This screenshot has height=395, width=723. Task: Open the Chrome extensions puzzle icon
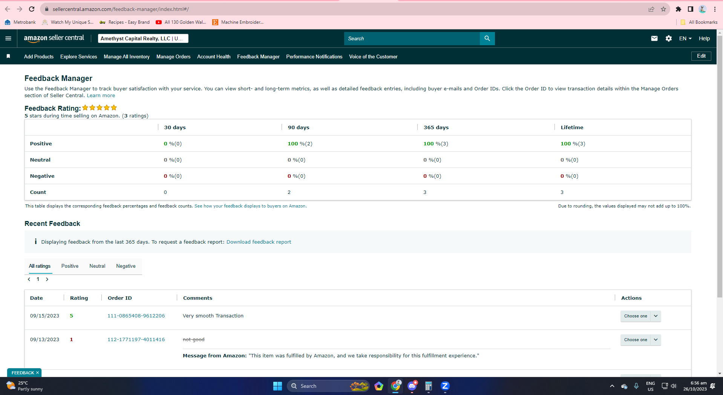point(679,9)
